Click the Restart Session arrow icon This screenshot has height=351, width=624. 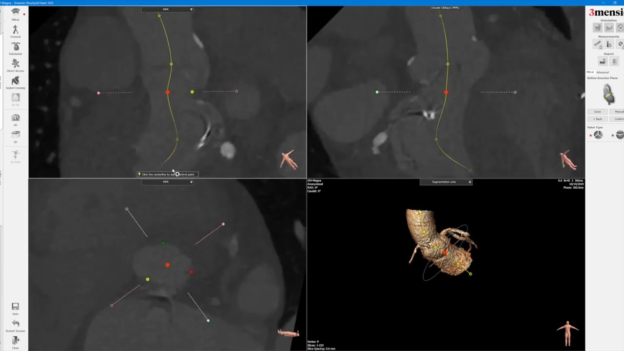[x=15, y=323]
